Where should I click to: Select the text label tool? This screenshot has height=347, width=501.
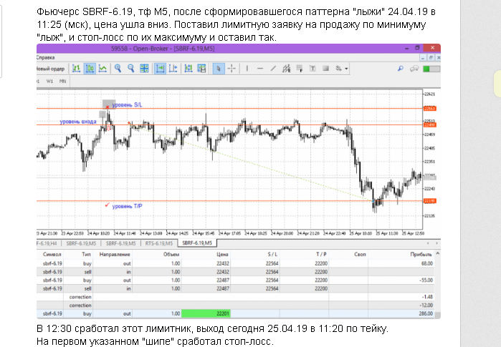312,69
